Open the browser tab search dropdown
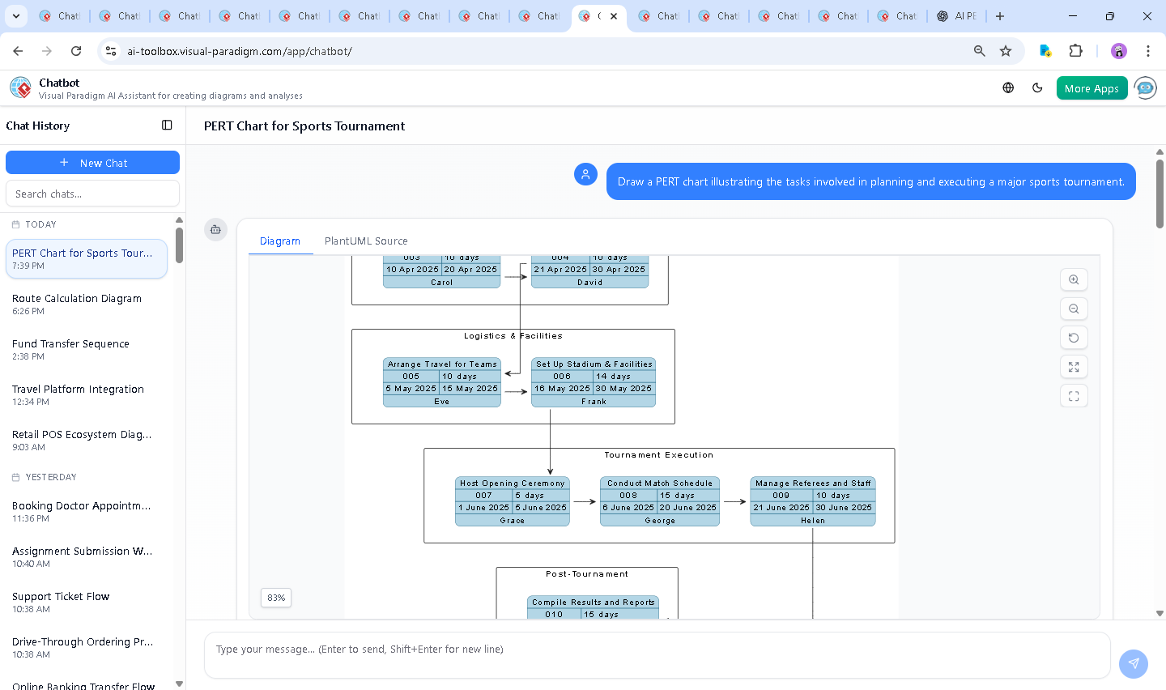1166x690 pixels. (16, 16)
